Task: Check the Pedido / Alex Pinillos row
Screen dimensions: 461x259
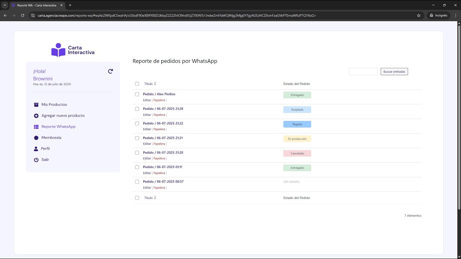Action: (137, 94)
